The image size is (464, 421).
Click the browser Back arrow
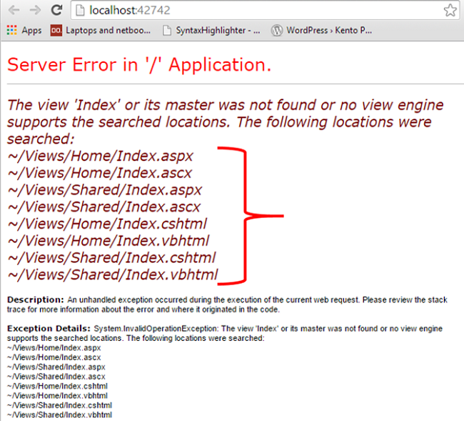pyautogui.click(x=14, y=11)
